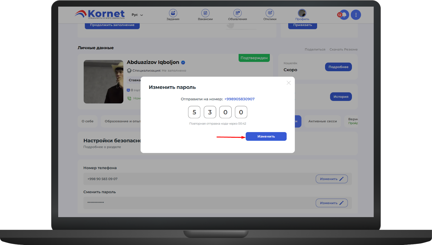Click the Kornet logo
432x245 pixels.
click(x=100, y=14)
